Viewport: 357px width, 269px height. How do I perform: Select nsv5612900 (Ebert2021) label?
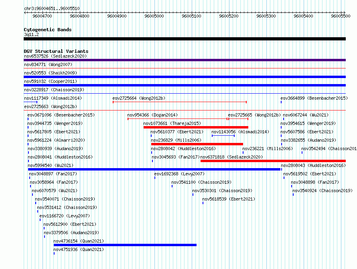point(70,224)
